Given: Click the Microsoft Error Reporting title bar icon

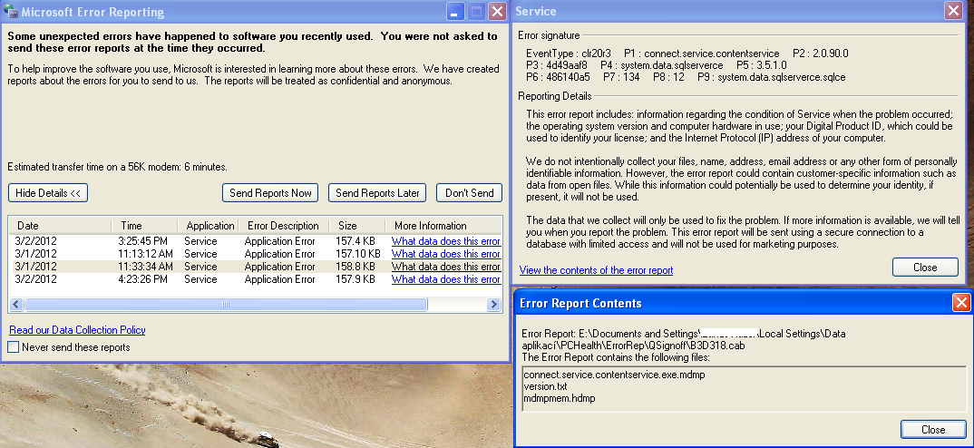Looking at the screenshot, I should click(x=11, y=12).
